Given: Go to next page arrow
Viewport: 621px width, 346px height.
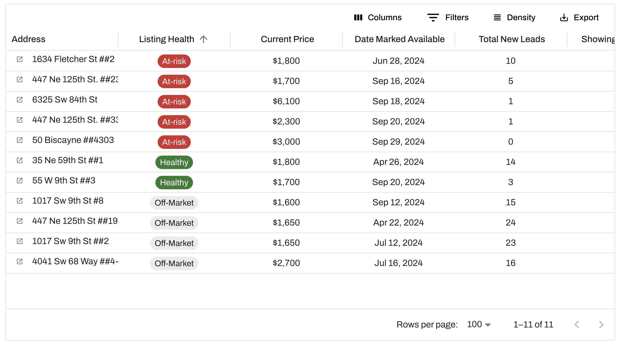Looking at the screenshot, I should (x=601, y=324).
